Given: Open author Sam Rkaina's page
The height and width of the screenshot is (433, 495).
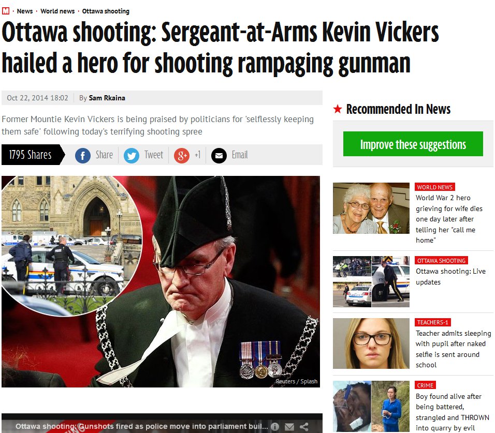Looking at the screenshot, I should coord(107,98).
